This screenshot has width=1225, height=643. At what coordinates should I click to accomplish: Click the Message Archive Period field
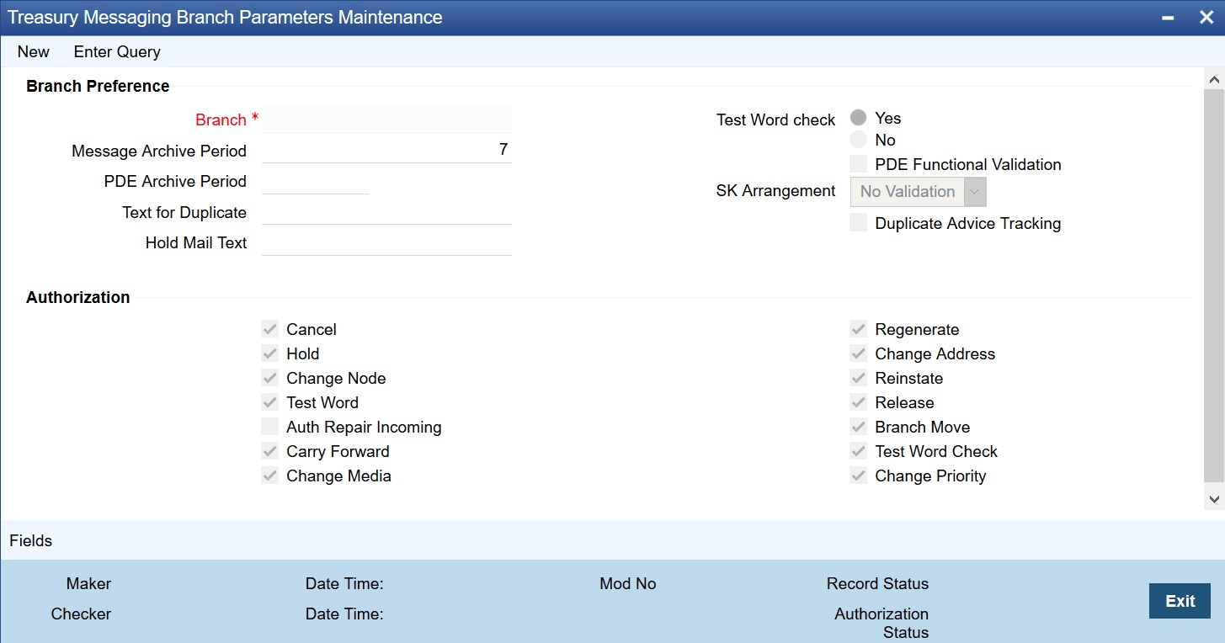coord(386,151)
